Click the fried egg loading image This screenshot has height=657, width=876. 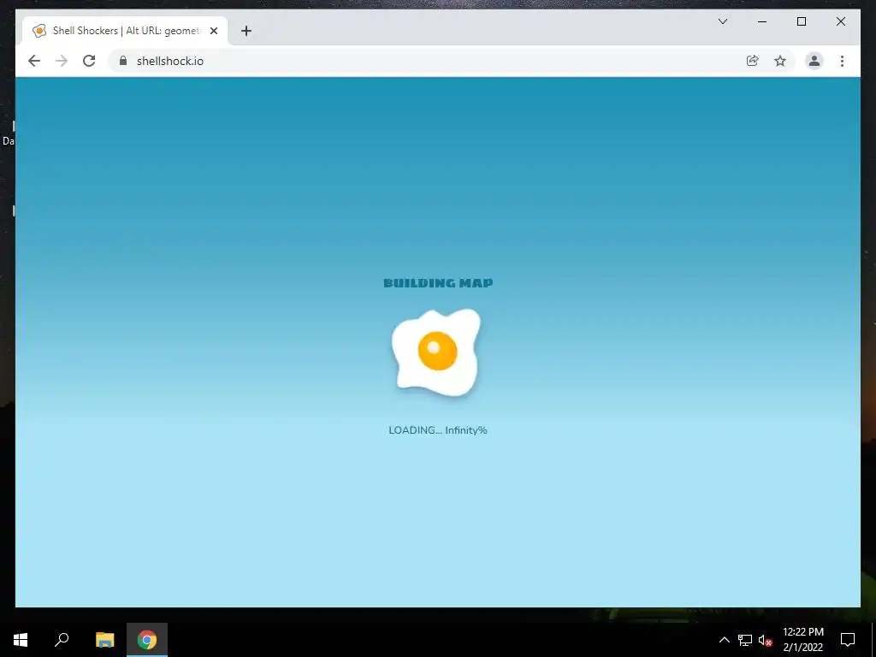(x=437, y=352)
